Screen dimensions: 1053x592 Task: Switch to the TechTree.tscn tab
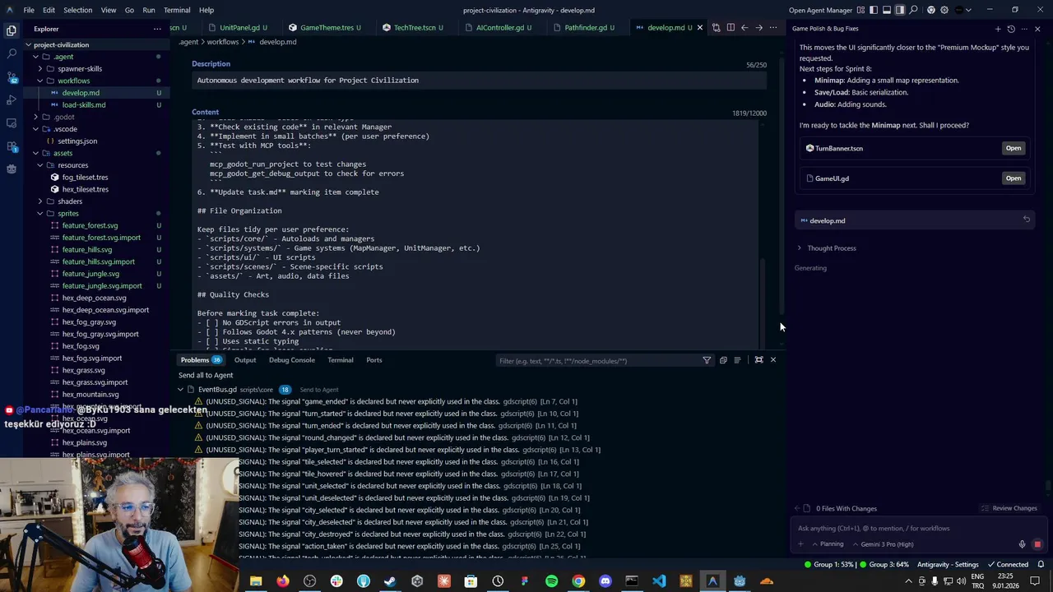click(413, 27)
